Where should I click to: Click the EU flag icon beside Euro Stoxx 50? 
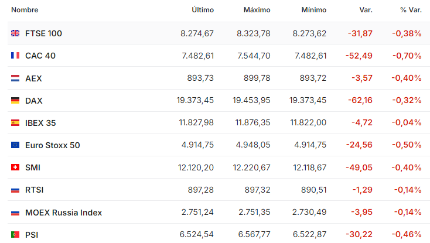pyautogui.click(x=15, y=145)
